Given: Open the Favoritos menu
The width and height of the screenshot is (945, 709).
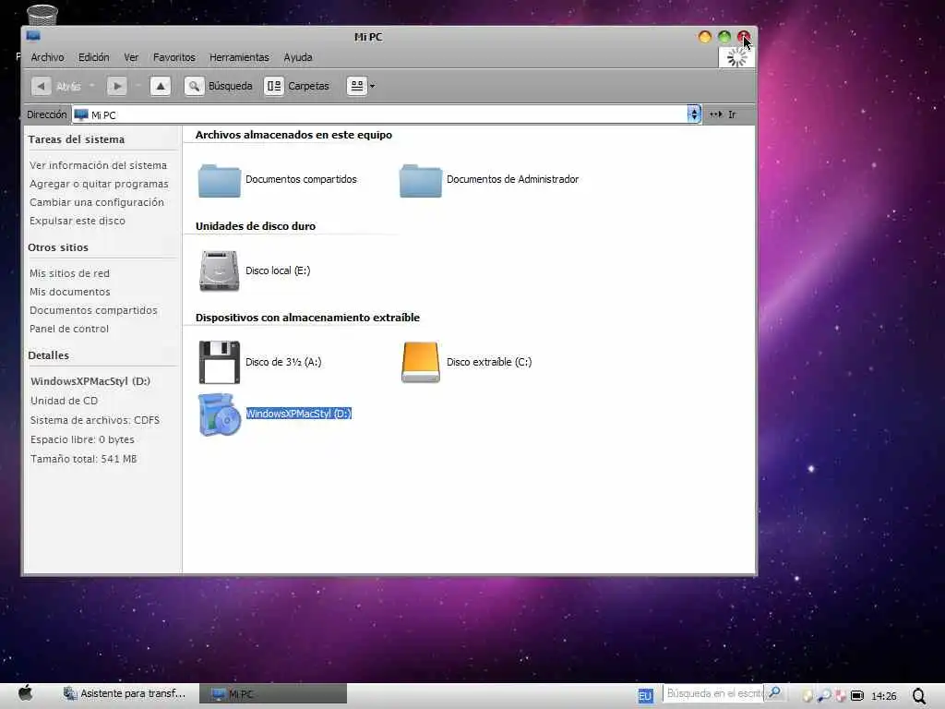Looking at the screenshot, I should point(174,57).
